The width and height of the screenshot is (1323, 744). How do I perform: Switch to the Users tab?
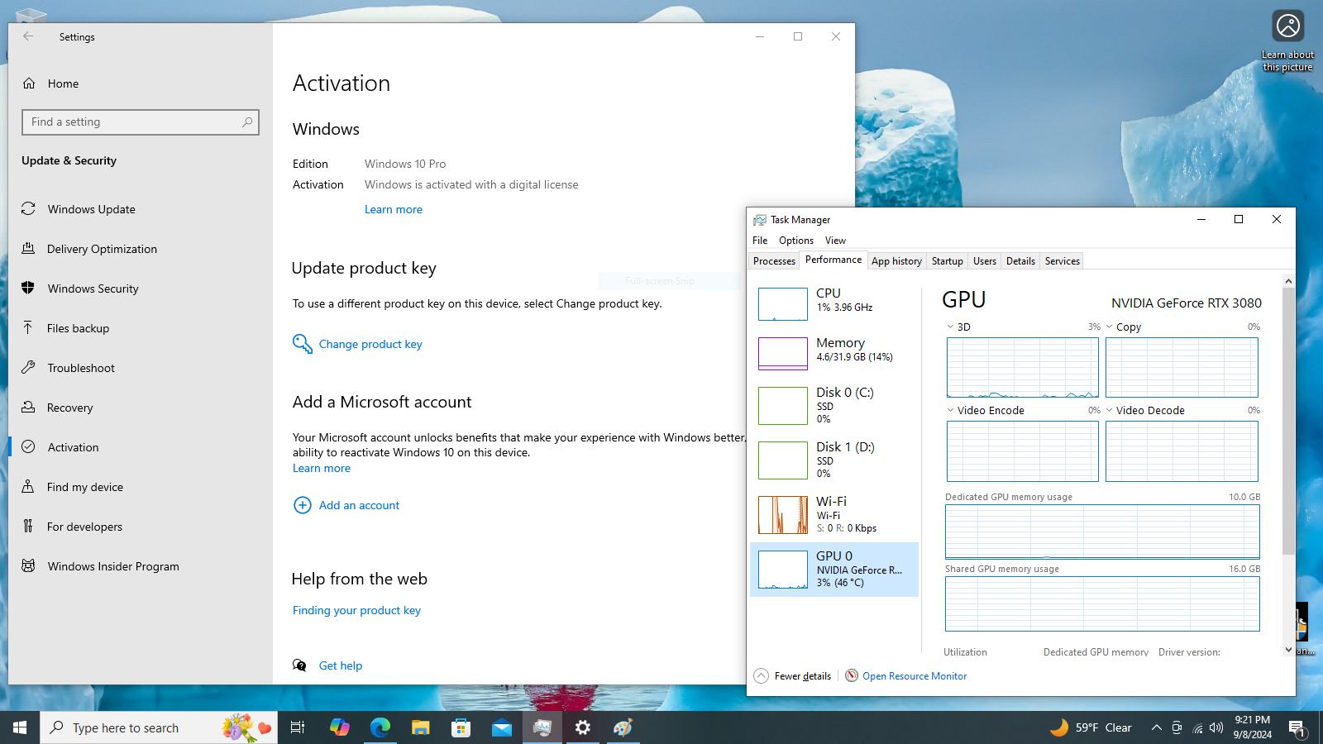[x=985, y=261]
